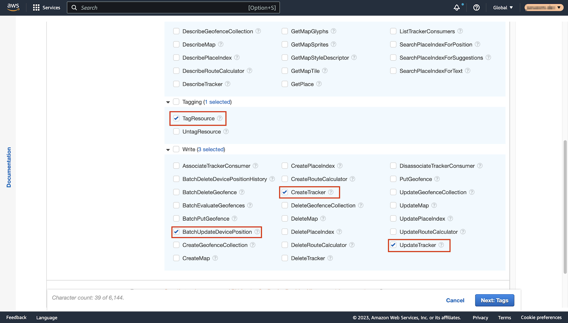
Task: Uncheck the TagResource checkbox
Action: click(176, 118)
